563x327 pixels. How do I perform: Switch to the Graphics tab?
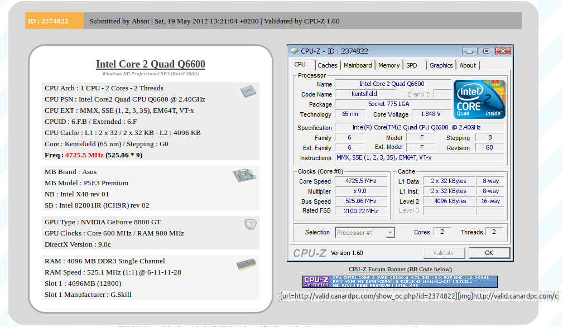tap(441, 65)
